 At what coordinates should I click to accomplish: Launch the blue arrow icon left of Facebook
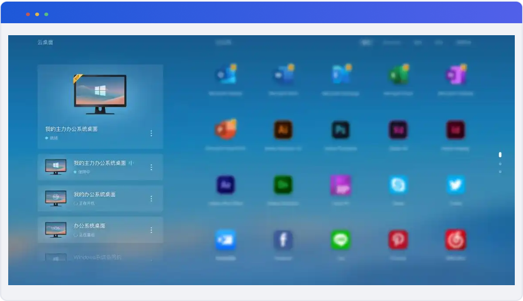tap(226, 239)
